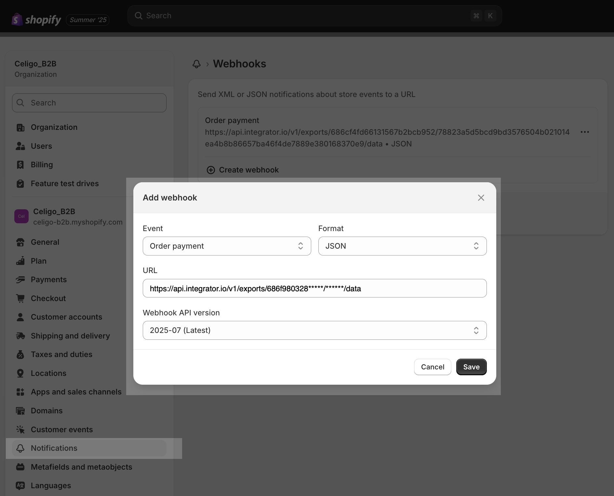Open Organization settings menu item

tap(89, 128)
